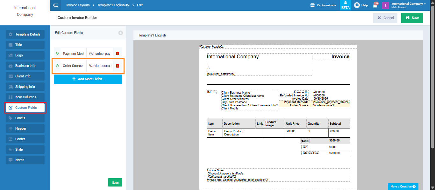Click the back arrow menu icon
This screenshot has width=435, height=190.
click(x=55, y=5)
